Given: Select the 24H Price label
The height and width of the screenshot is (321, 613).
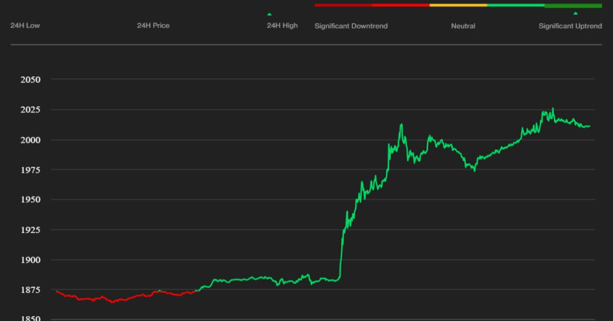Looking at the screenshot, I should pos(153,26).
